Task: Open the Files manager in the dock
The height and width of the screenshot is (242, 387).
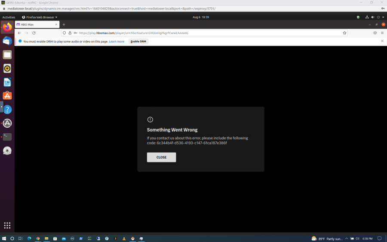Action: pos(7,55)
